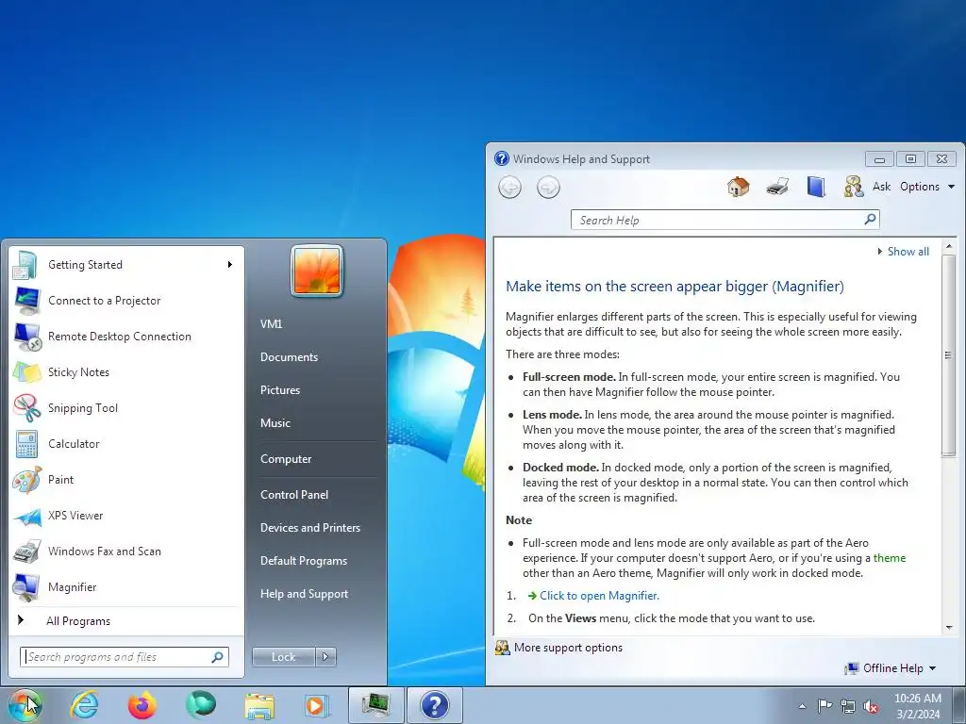The width and height of the screenshot is (966, 724).
Task: Expand the Getting Started submenu arrow
Action: point(230,265)
